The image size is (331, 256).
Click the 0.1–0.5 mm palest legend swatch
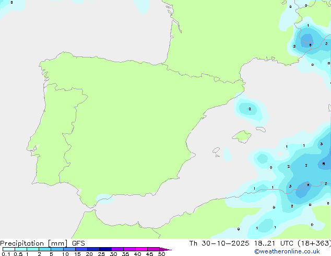(9, 249)
